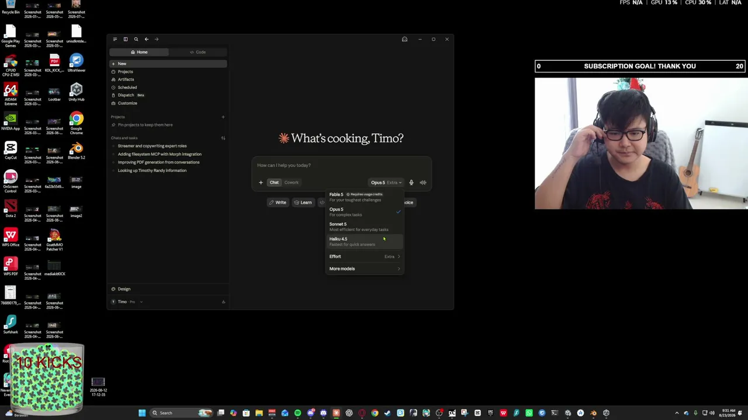Open the Windows Start menu
Viewport: 748px width, 420px height.
coord(142,413)
